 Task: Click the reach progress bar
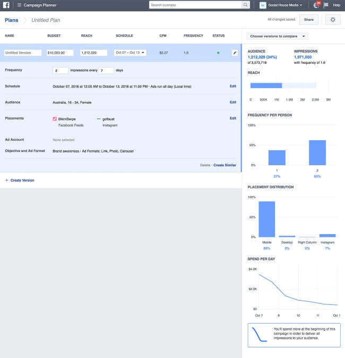pyautogui.click(x=283, y=85)
